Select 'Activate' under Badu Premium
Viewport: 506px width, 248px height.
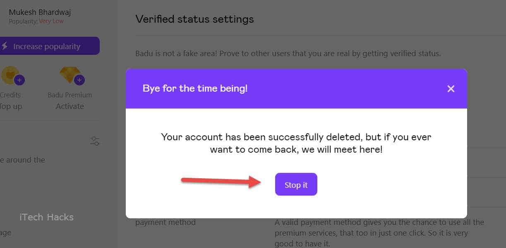[x=70, y=106]
